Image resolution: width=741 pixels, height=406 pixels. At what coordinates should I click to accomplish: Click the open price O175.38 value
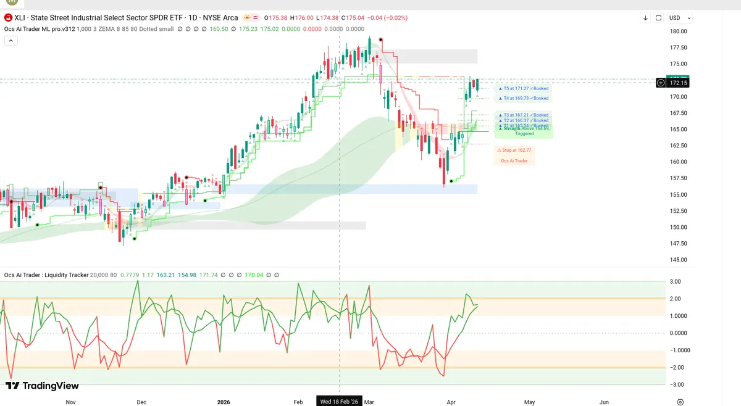click(x=275, y=18)
